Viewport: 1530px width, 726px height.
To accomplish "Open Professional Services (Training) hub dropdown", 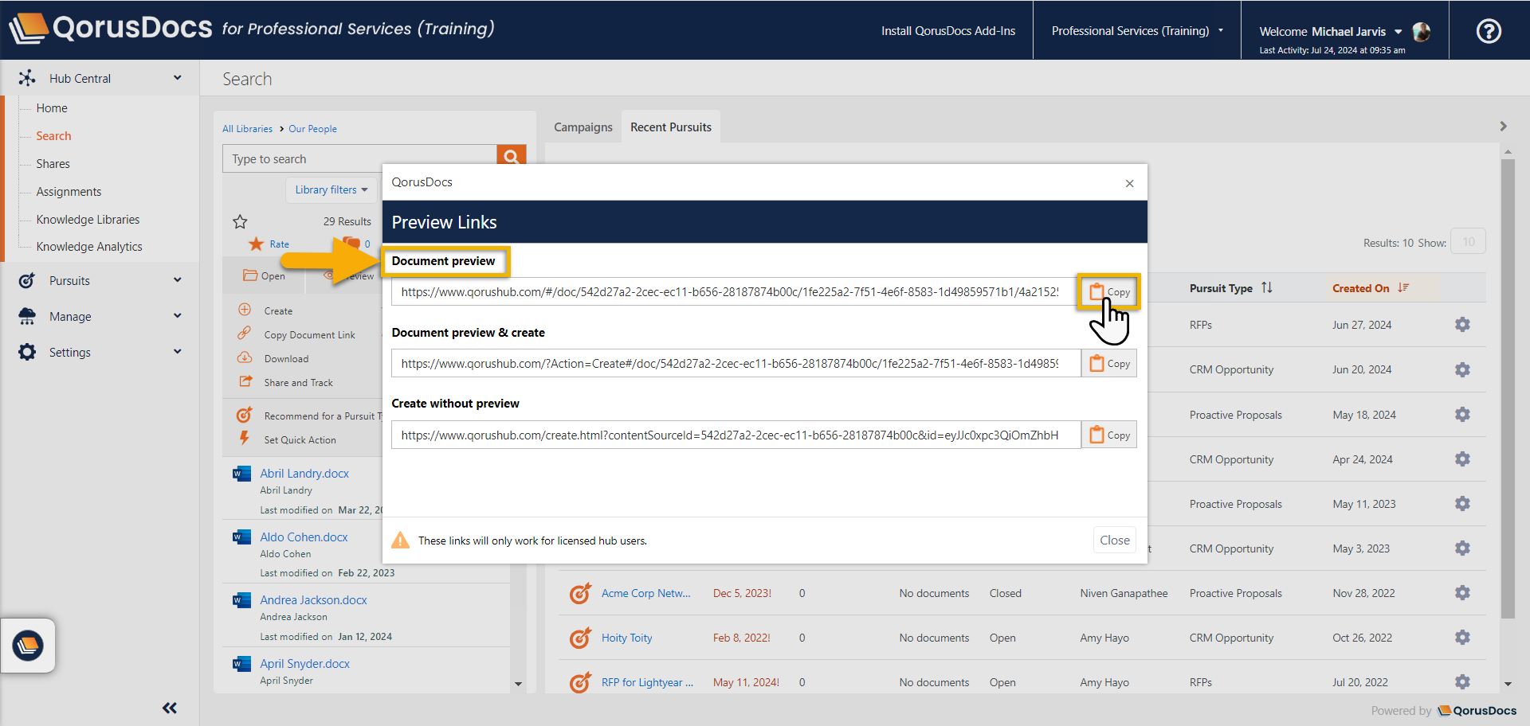I will point(1137,31).
